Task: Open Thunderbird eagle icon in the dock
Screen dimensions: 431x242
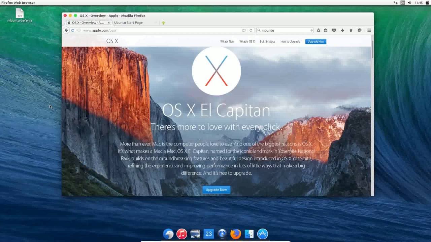Action: click(x=168, y=234)
